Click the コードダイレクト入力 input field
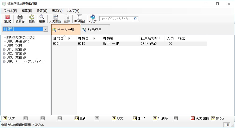The image size is (235, 128). [x=116, y=19]
